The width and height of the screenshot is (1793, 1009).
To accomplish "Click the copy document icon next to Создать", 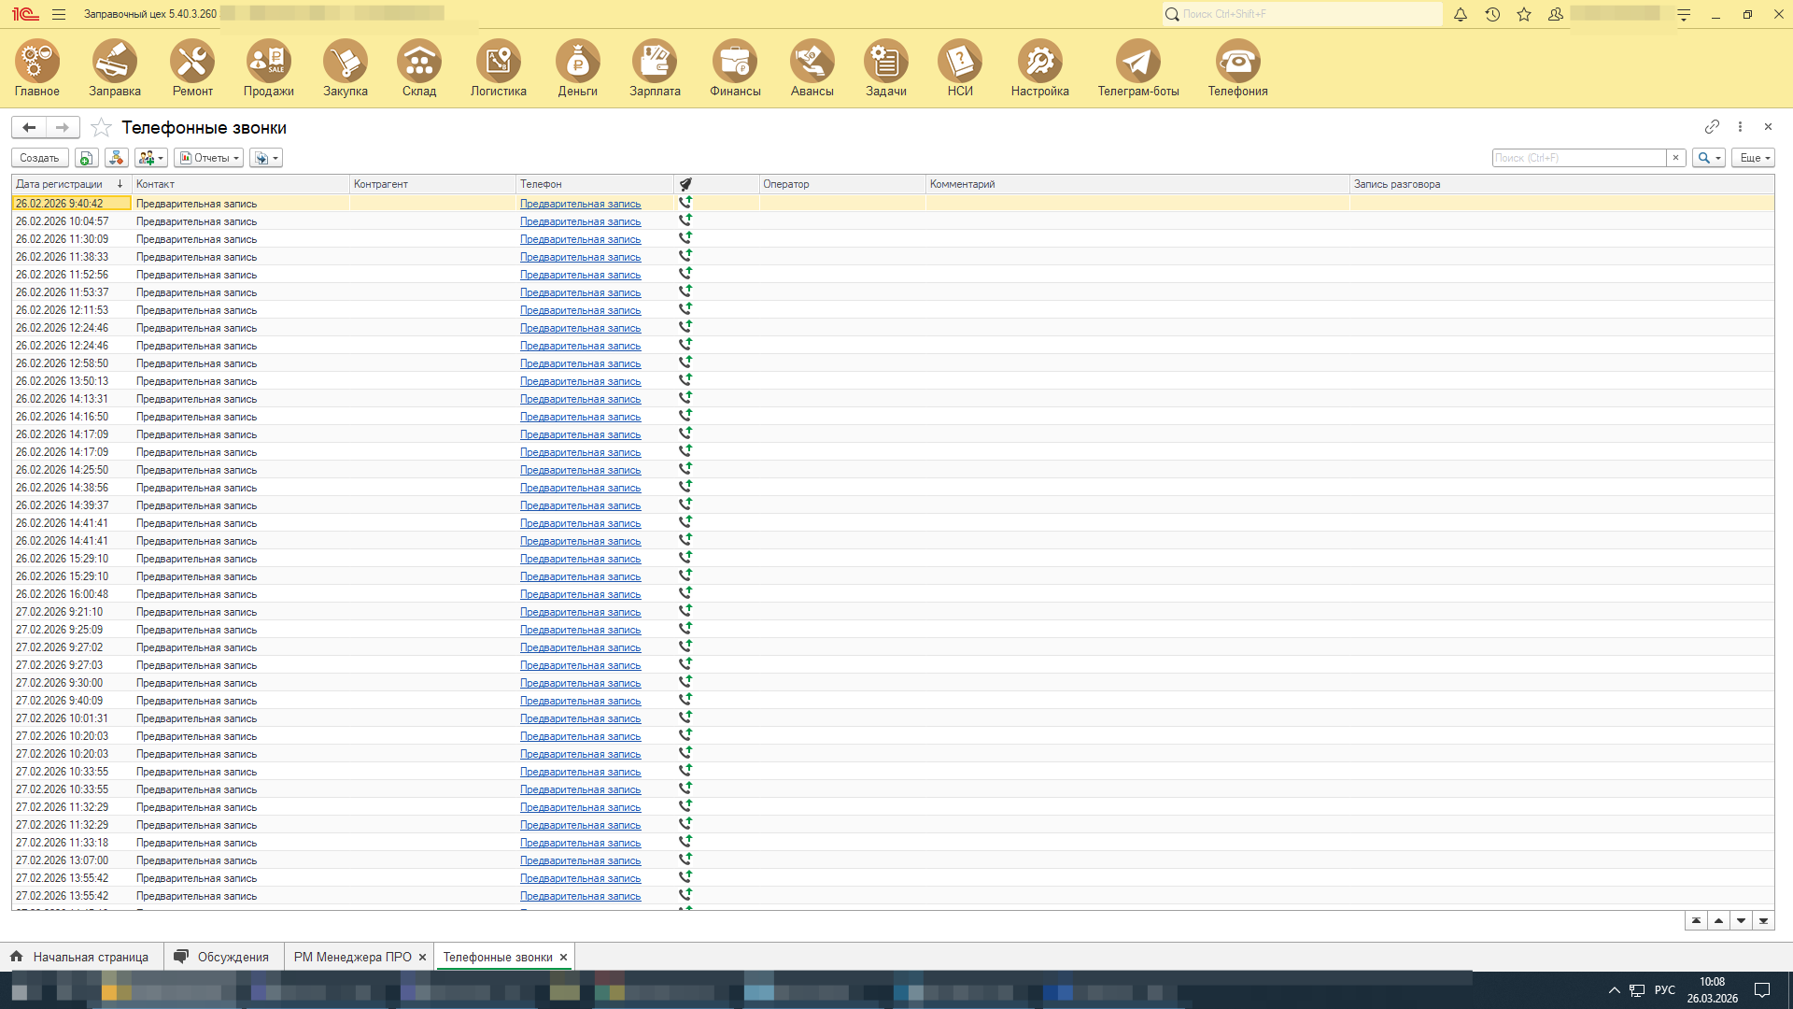I will coord(86,158).
